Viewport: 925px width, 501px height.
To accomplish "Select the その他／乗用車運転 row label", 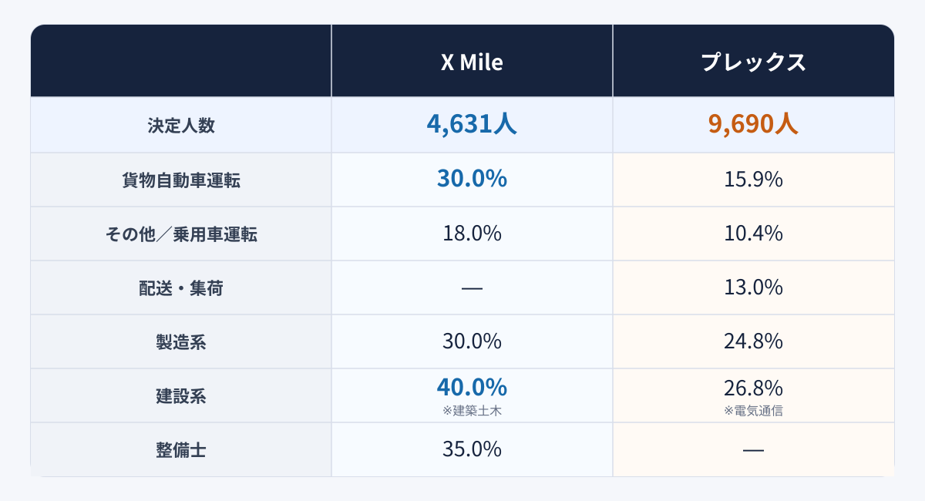I will [x=181, y=234].
